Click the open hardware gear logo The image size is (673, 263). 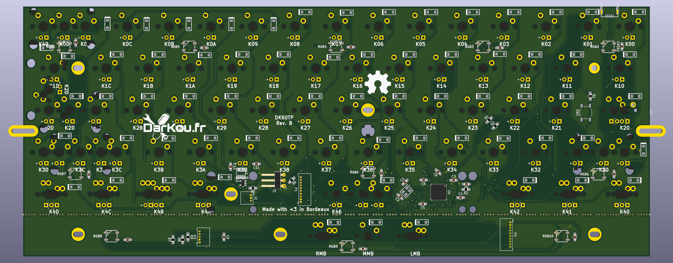click(x=378, y=82)
